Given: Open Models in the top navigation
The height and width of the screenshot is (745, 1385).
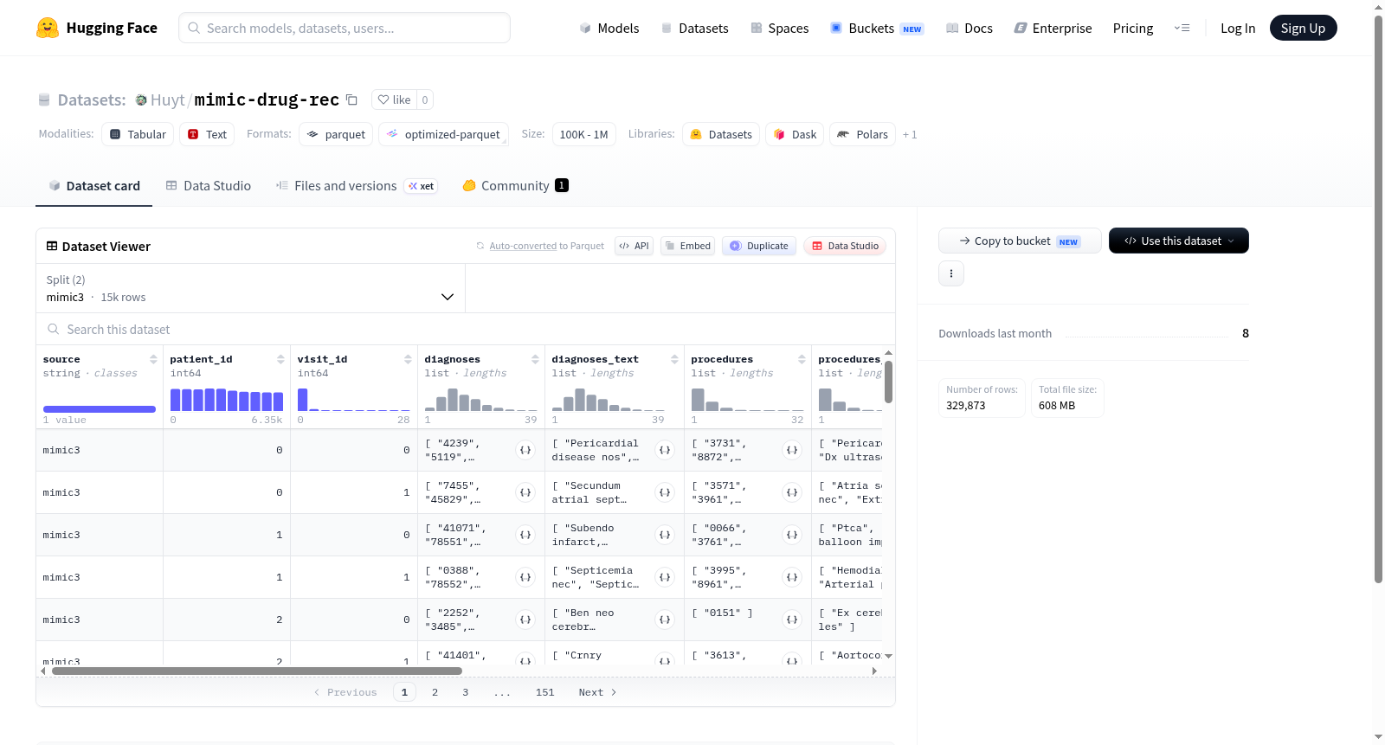Looking at the screenshot, I should 609,28.
